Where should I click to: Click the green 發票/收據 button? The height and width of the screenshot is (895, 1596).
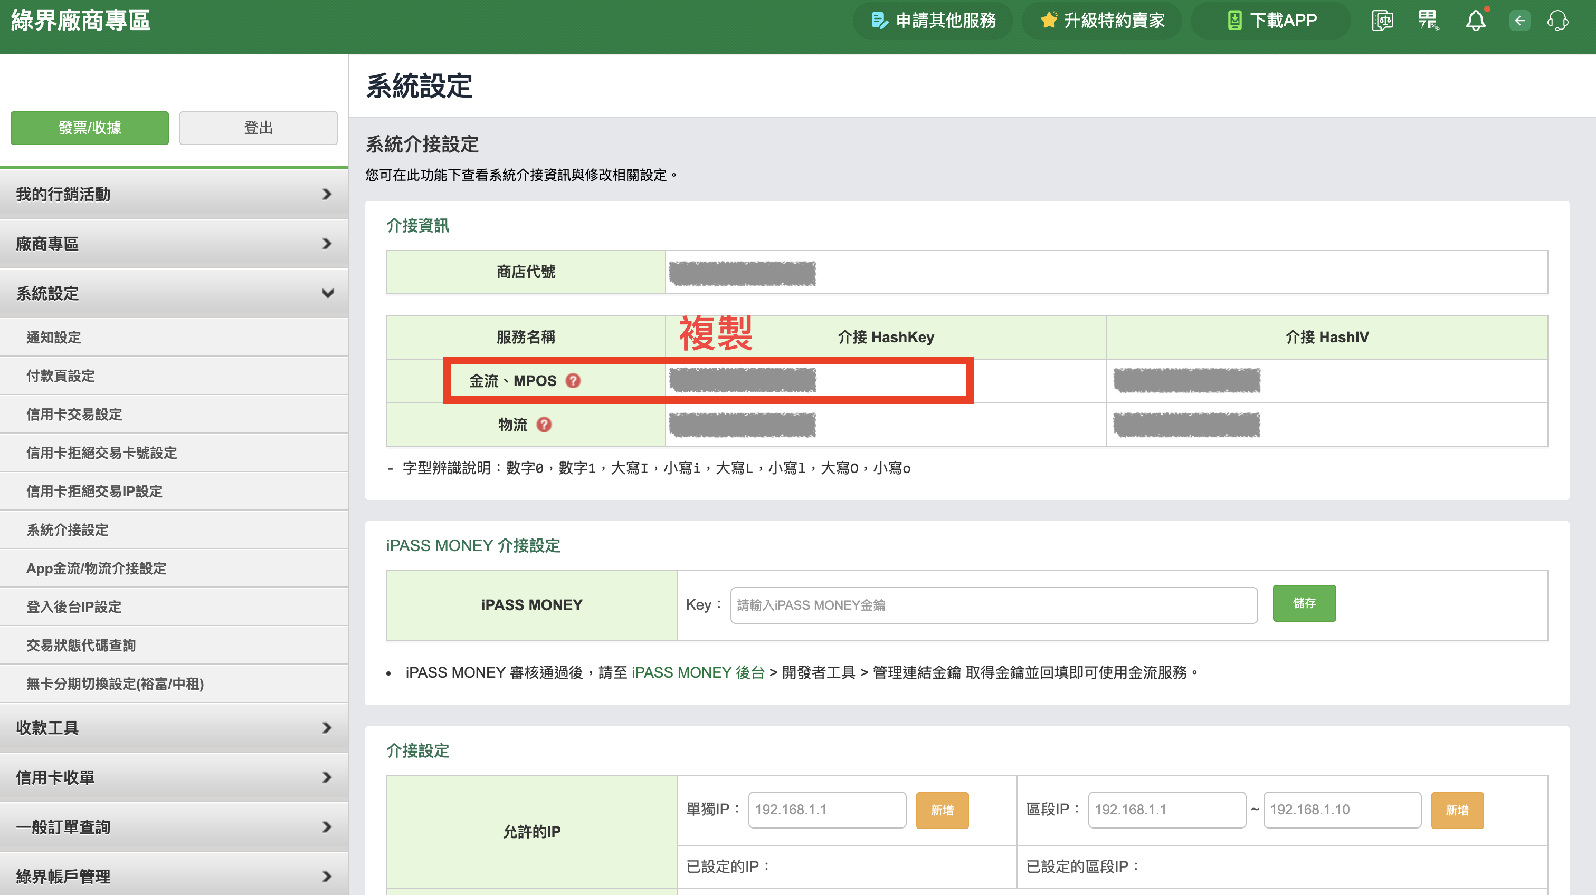point(89,128)
